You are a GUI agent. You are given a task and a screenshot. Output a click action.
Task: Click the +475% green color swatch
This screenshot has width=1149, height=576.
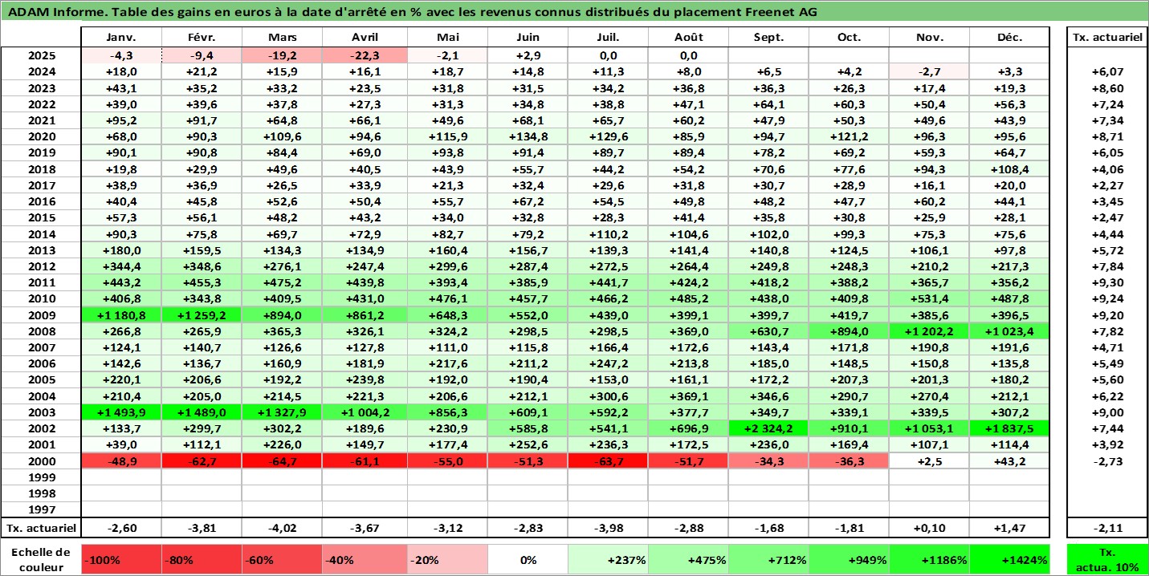pos(688,559)
